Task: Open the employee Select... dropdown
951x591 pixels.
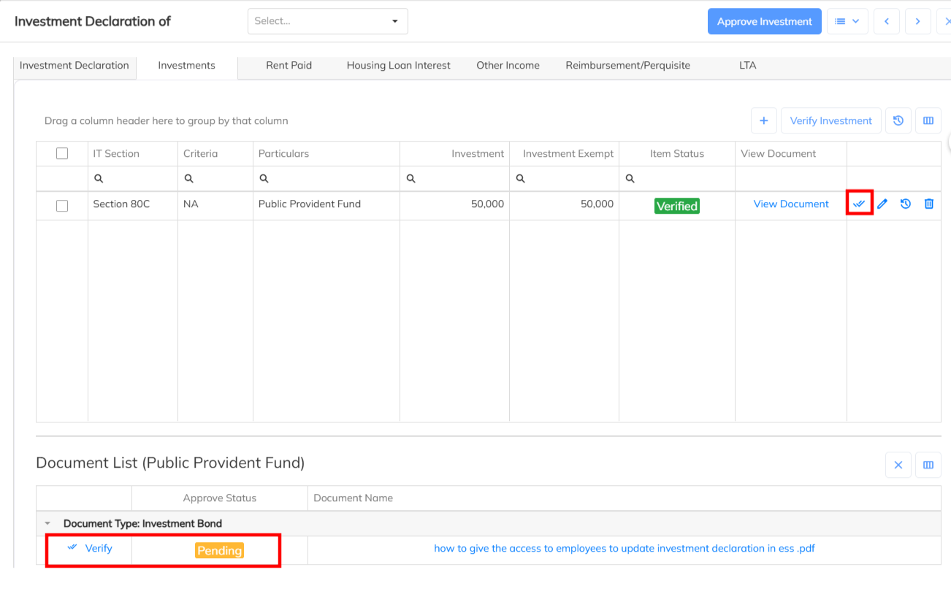Action: (327, 21)
